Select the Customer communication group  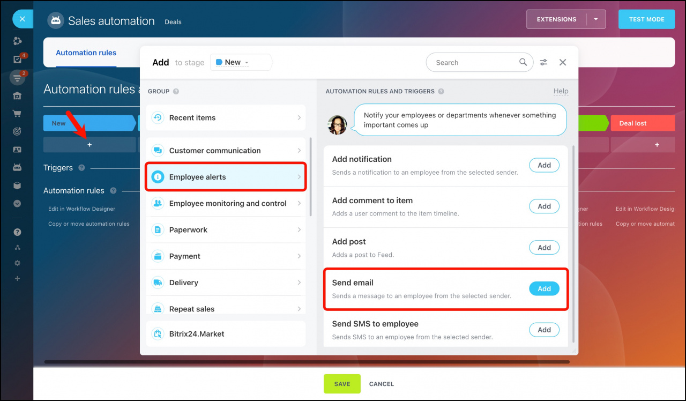point(226,151)
